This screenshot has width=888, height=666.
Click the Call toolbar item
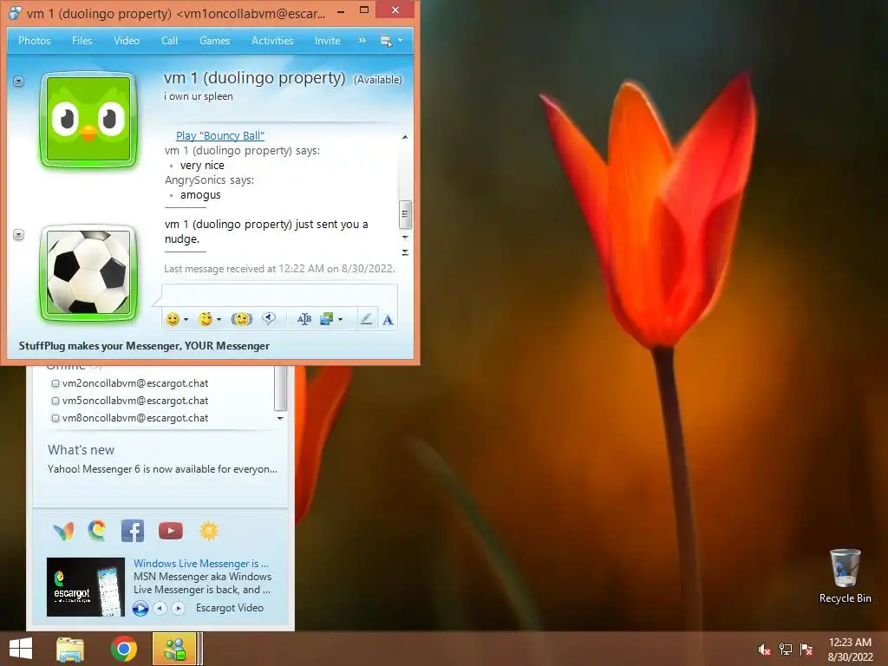[x=169, y=41]
